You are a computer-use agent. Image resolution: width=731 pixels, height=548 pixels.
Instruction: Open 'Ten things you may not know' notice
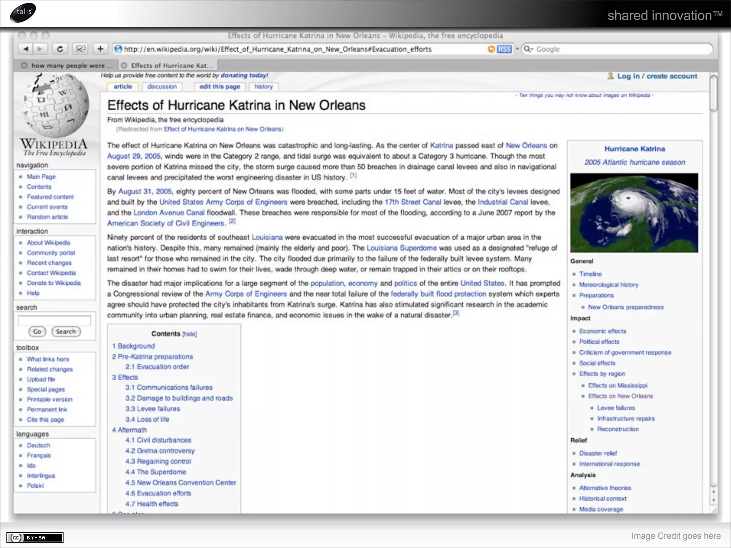tap(584, 95)
